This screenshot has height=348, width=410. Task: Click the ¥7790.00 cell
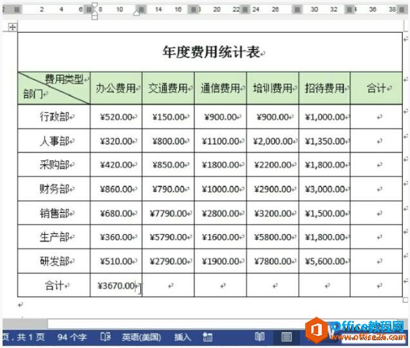point(169,214)
